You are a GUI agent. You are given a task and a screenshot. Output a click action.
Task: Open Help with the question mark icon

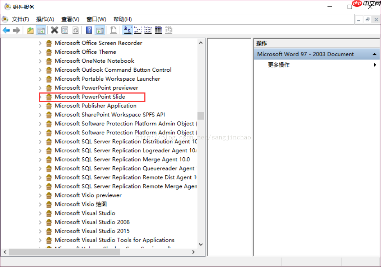pyautogui.click(x=89, y=30)
